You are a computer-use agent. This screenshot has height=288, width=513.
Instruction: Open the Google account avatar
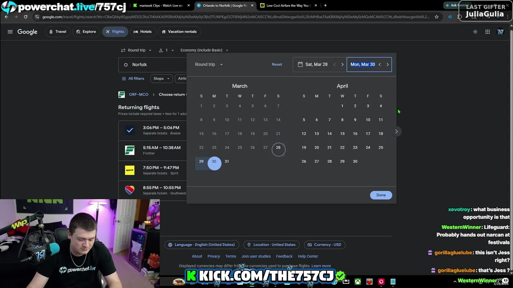pos(501,32)
